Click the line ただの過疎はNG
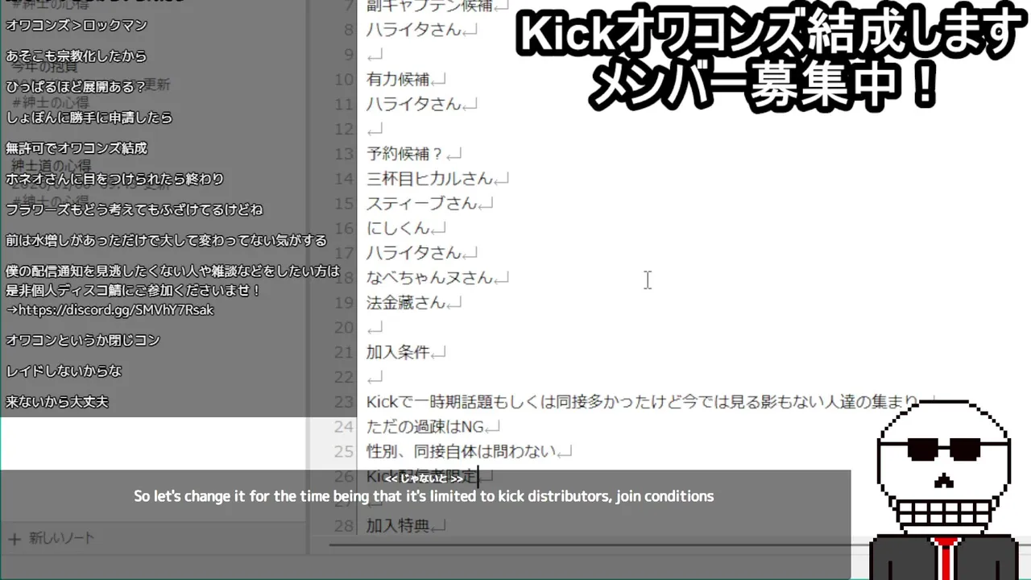 425,426
